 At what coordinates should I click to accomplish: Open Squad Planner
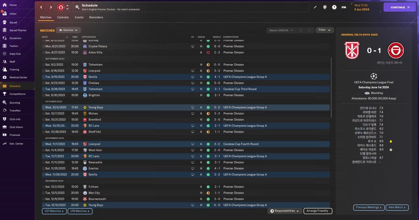coord(17,30)
